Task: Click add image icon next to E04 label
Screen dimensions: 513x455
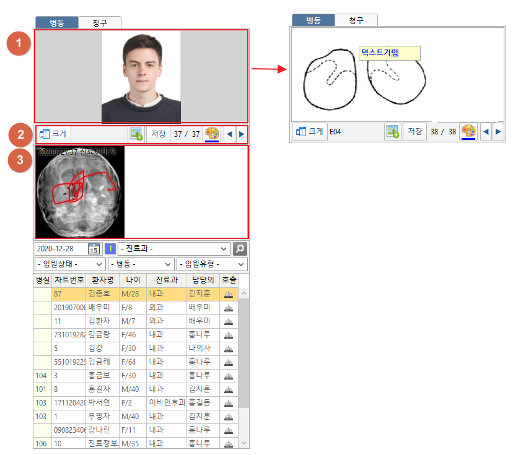Action: [392, 131]
